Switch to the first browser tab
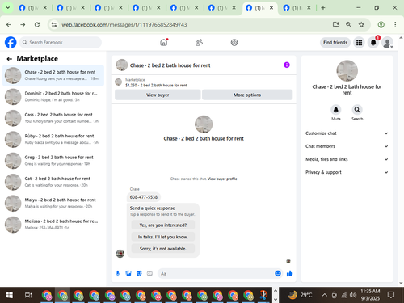Screen dimensions: 404x303 click(33, 8)
